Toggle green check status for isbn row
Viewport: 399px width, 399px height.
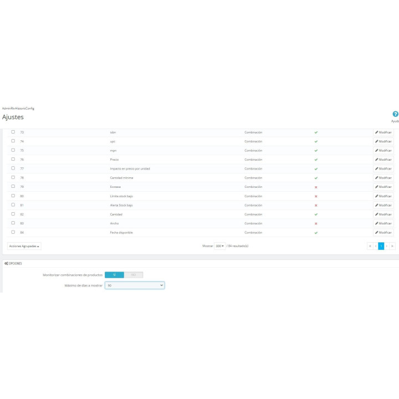(316, 132)
